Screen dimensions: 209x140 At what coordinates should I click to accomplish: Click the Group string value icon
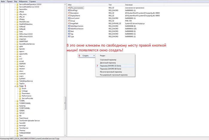(x=69, y=21)
